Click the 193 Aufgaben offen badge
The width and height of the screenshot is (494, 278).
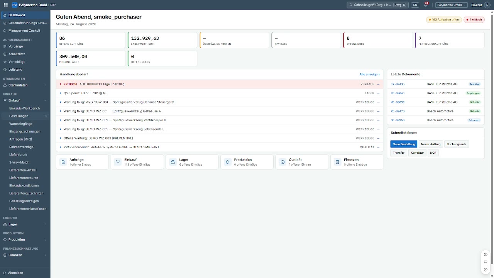pos(444,19)
